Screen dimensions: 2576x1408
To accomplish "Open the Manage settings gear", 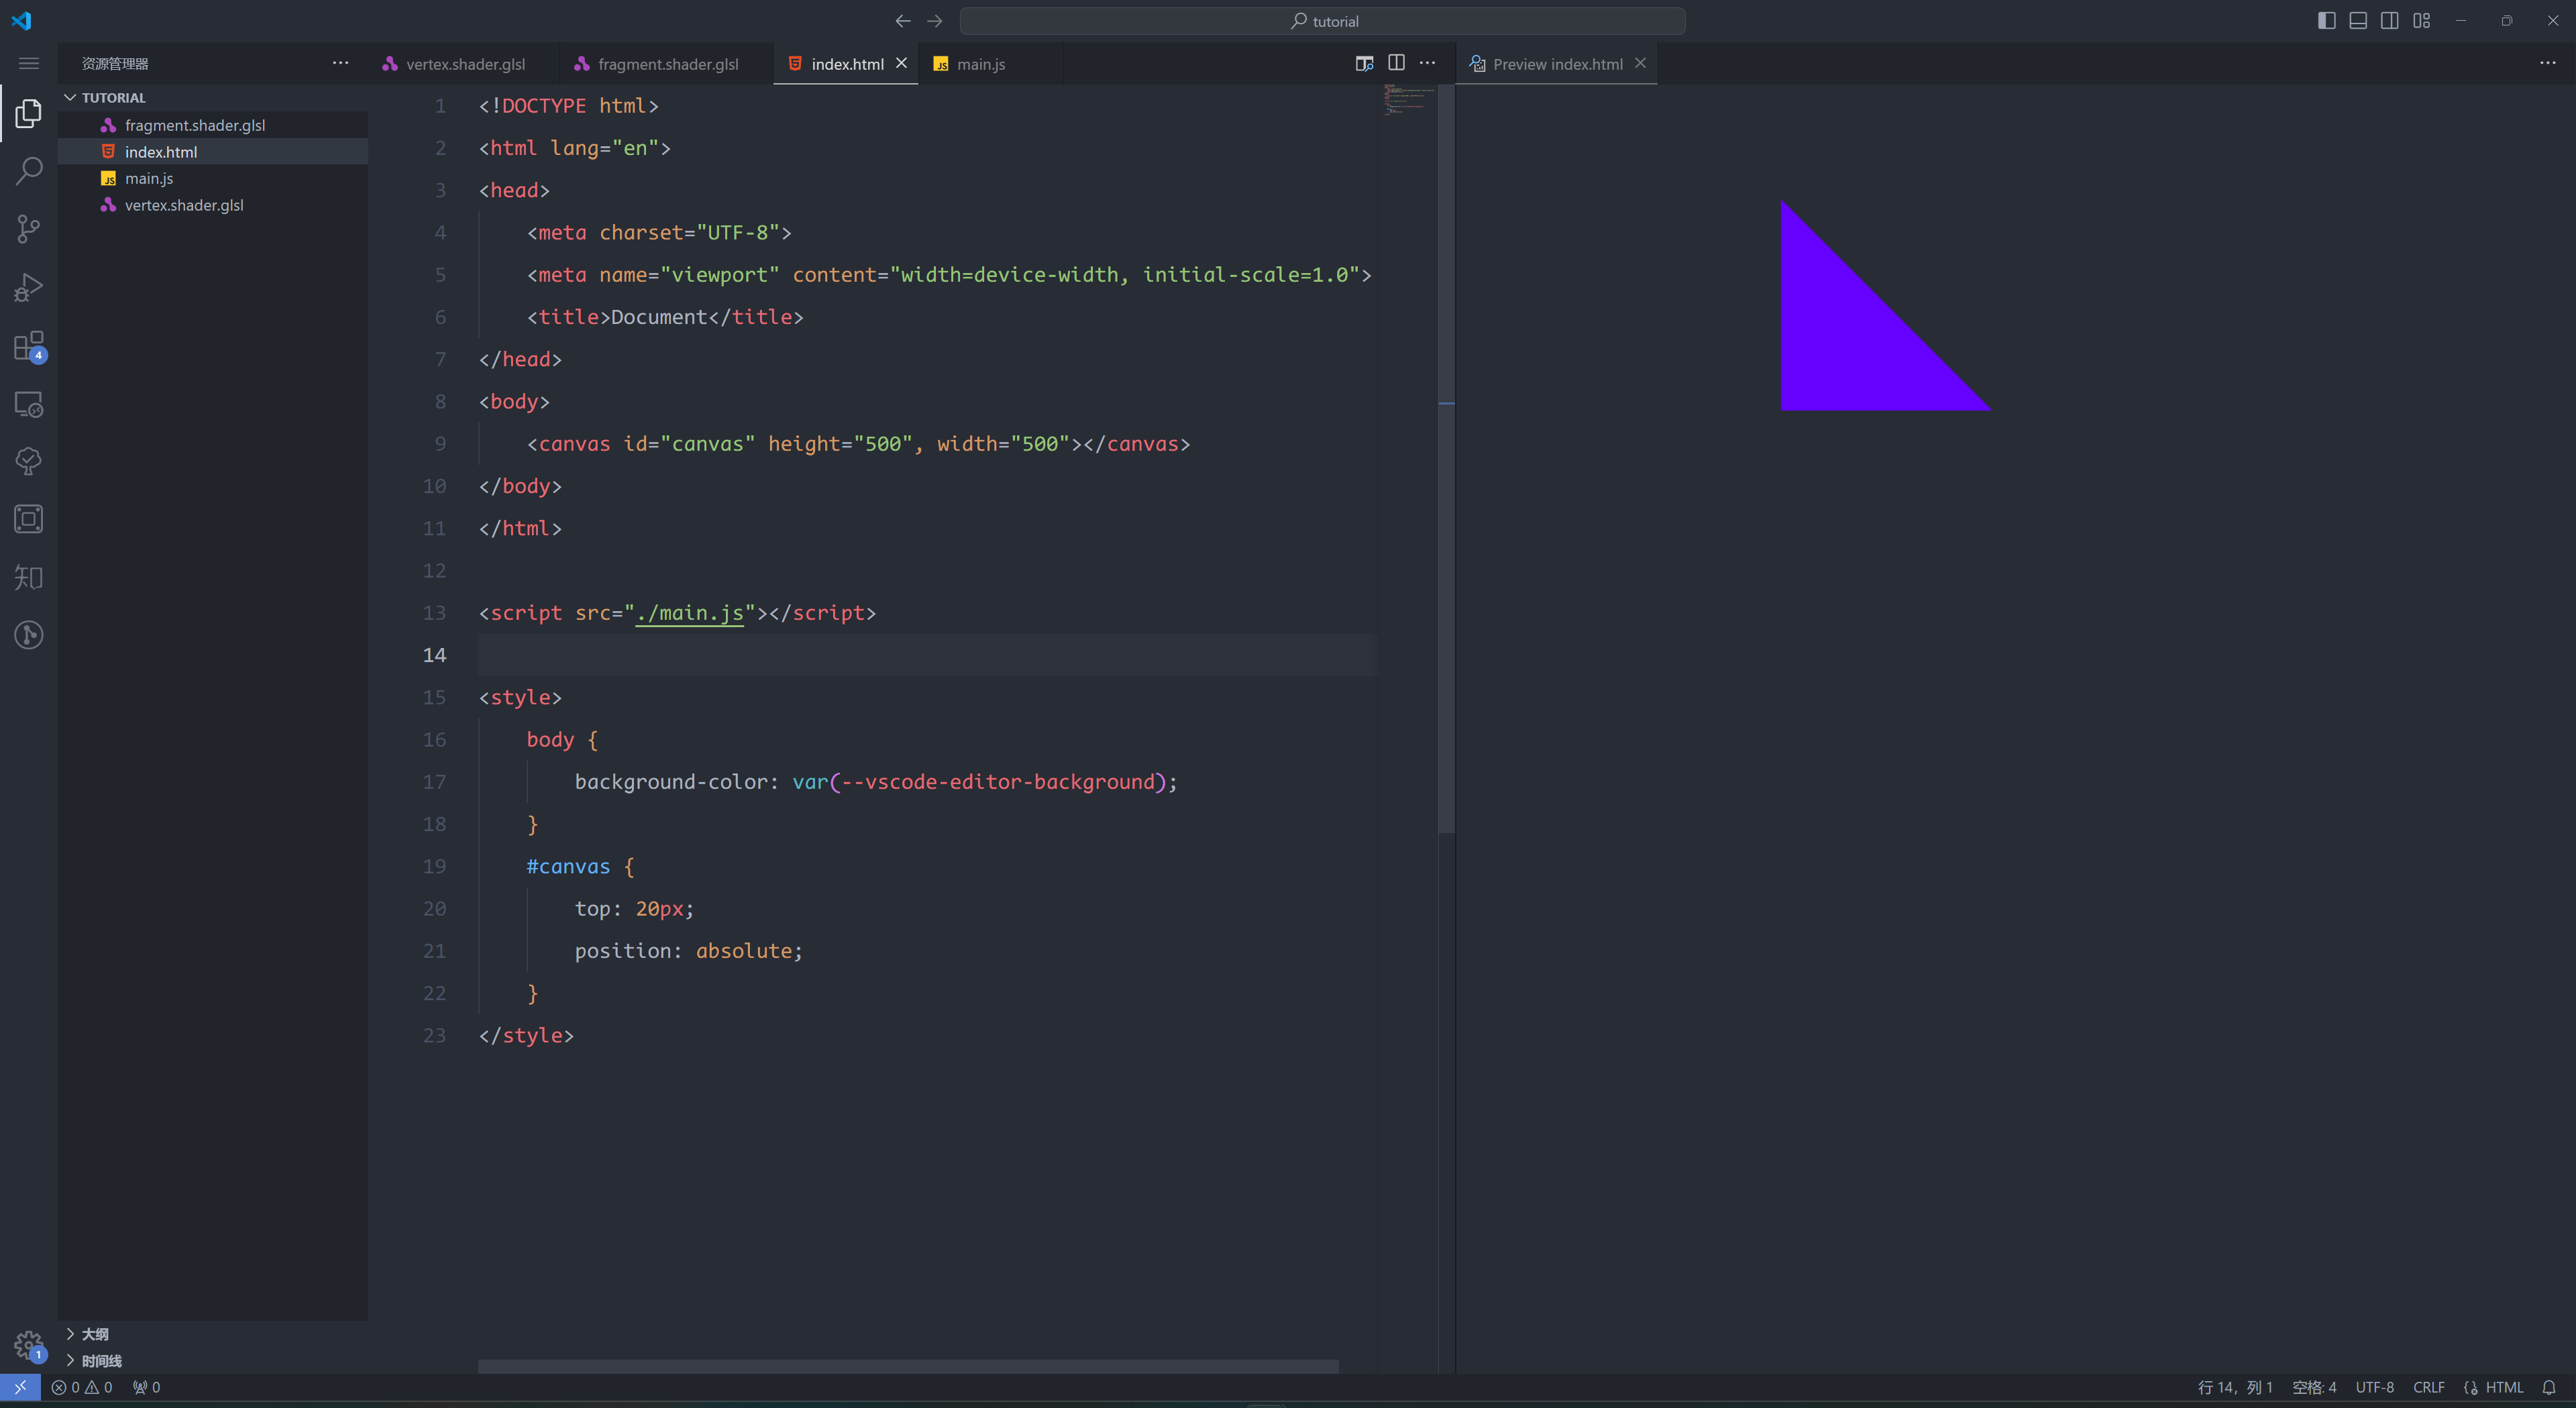I will click(x=28, y=1345).
